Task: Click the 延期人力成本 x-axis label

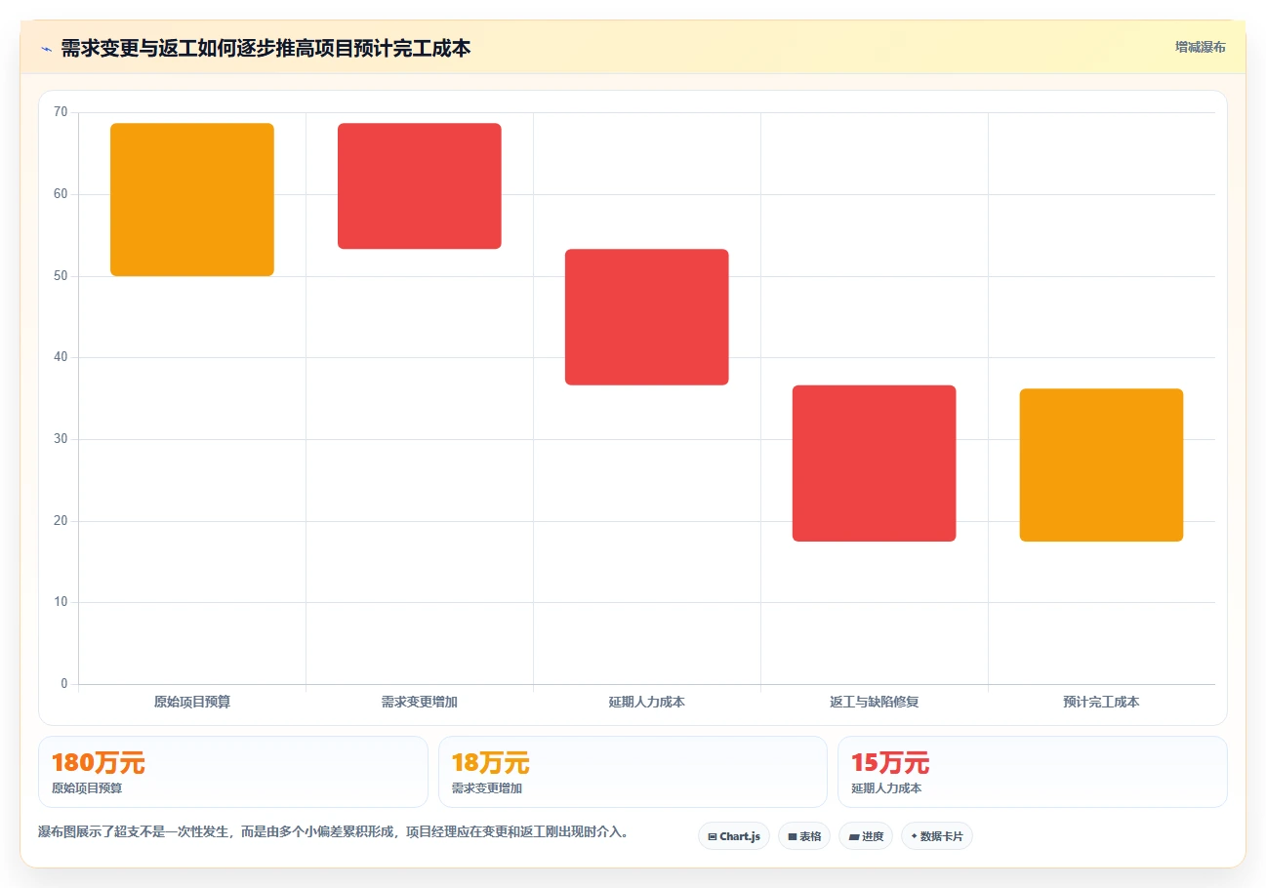Action: tap(647, 702)
